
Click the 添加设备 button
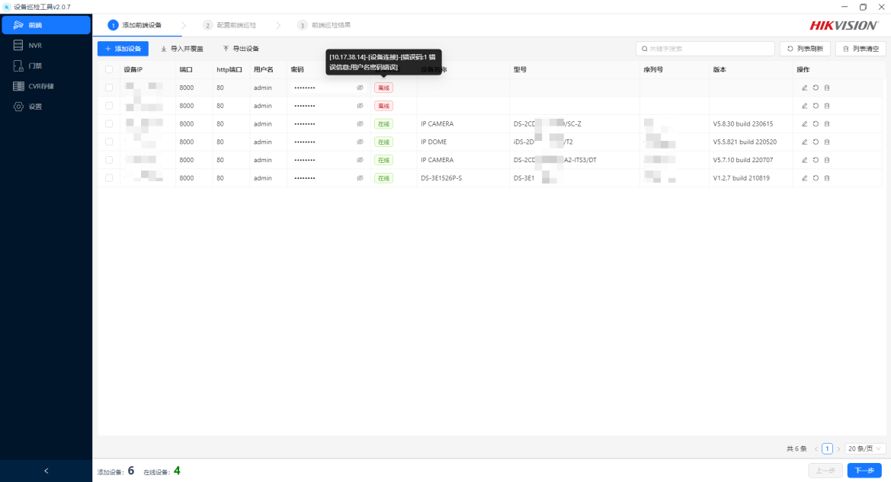pyautogui.click(x=123, y=49)
